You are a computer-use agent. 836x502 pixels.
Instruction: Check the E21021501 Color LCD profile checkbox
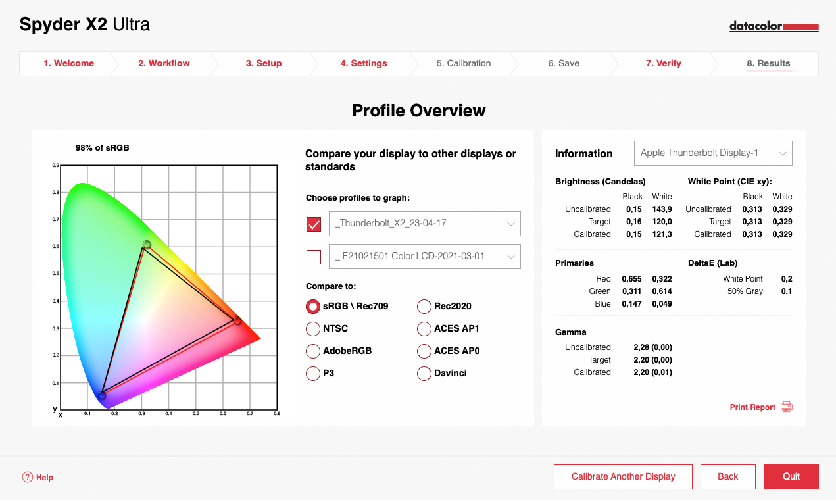pos(314,257)
